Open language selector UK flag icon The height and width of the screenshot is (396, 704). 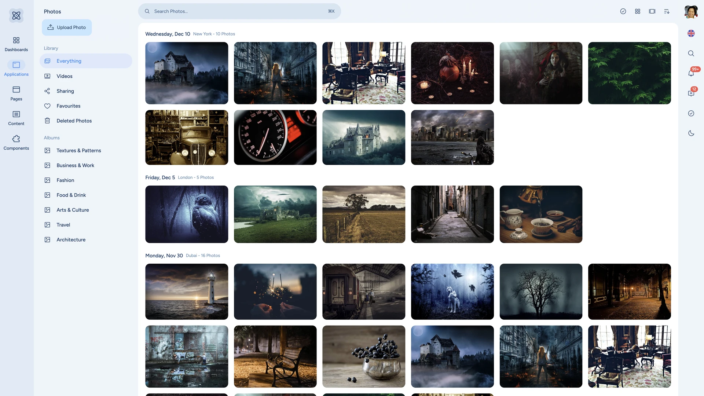(x=691, y=33)
